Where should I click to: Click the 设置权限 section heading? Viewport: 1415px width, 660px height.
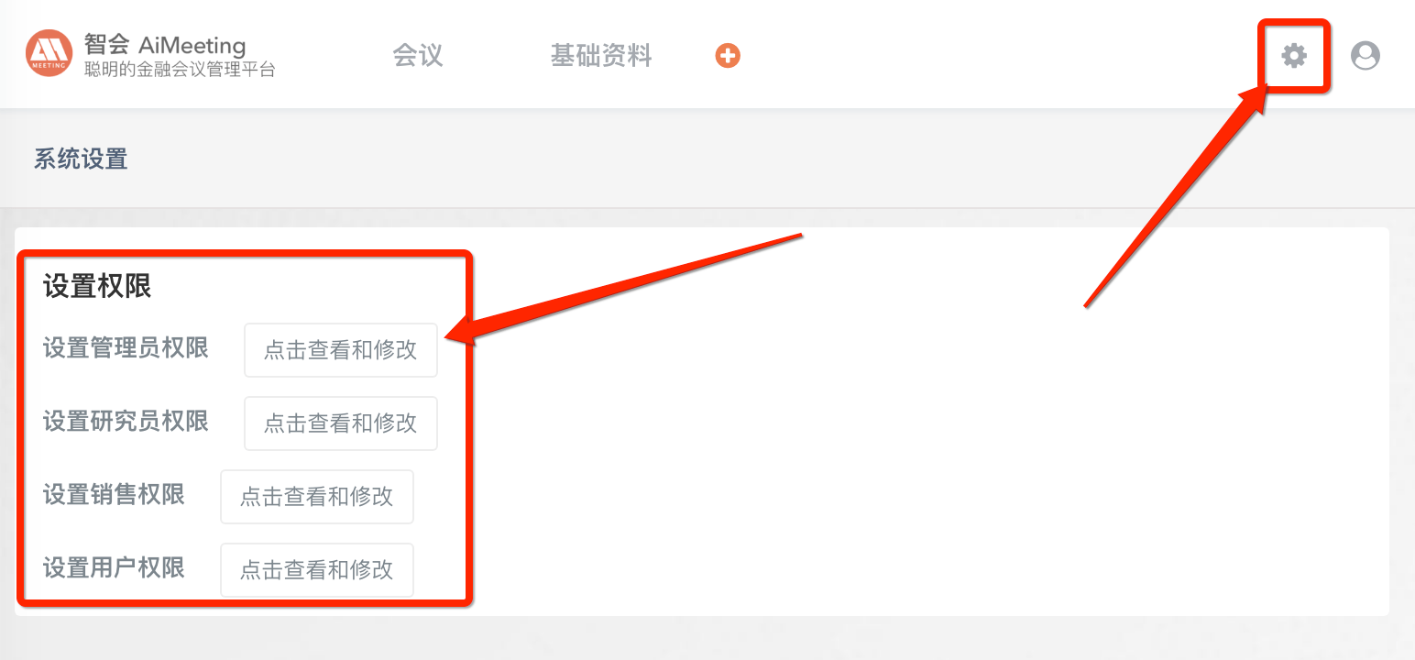[x=97, y=286]
